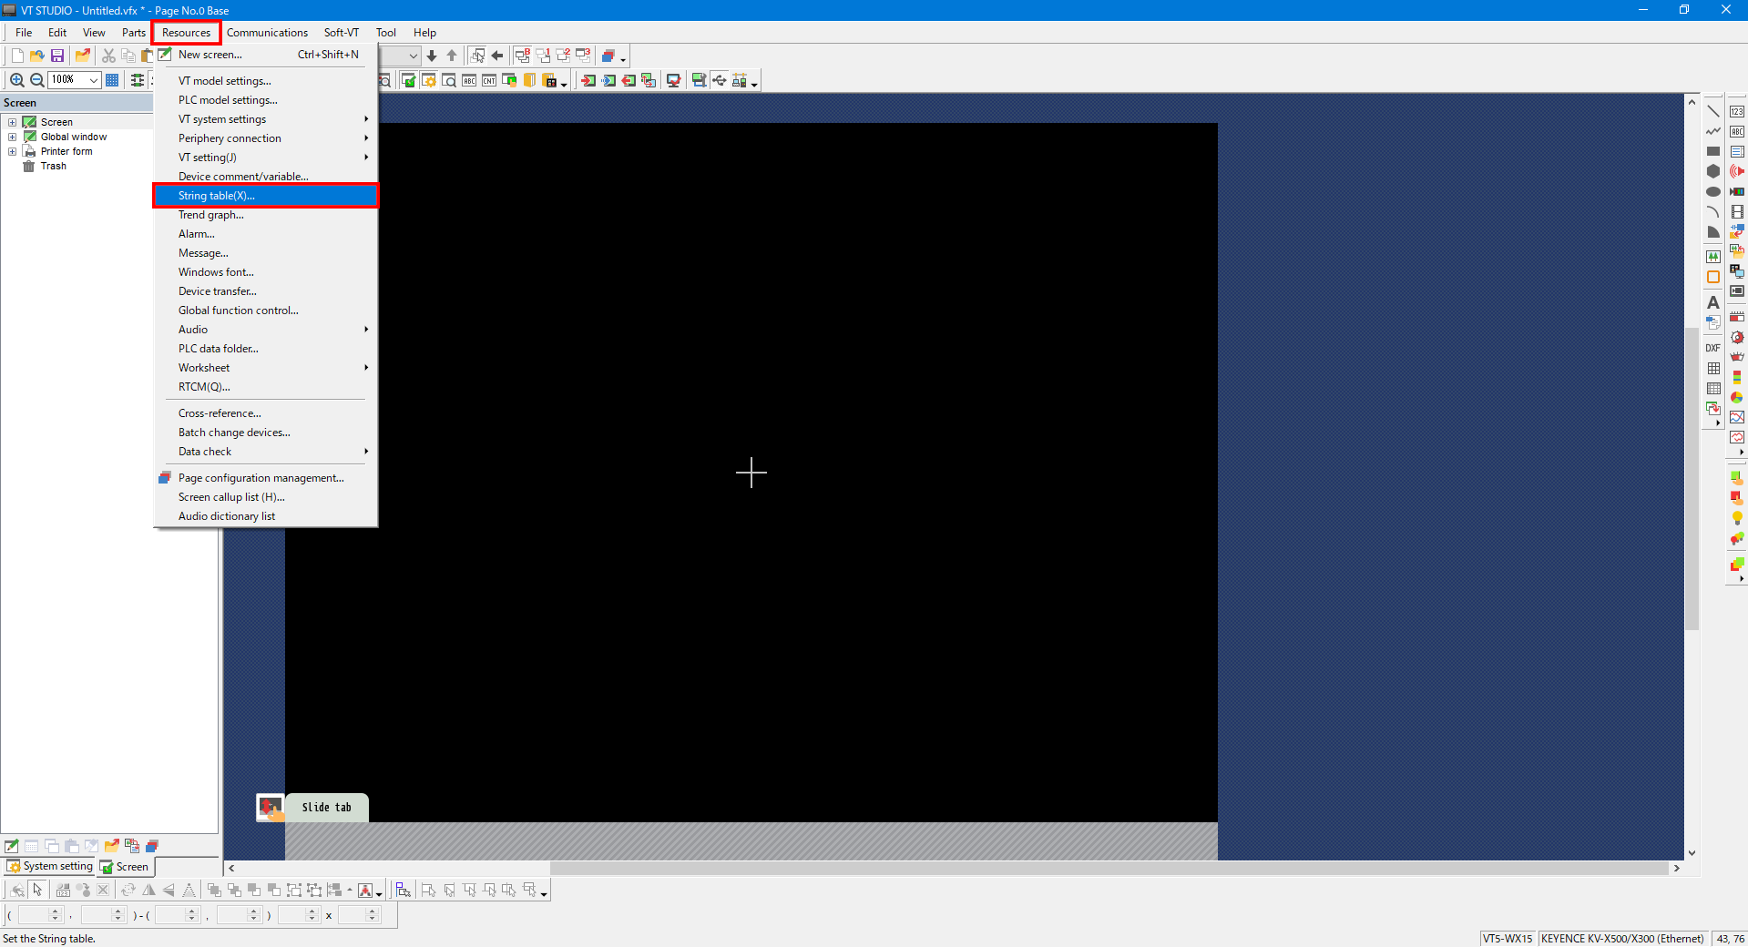Select the text 'A' tool

1712,302
